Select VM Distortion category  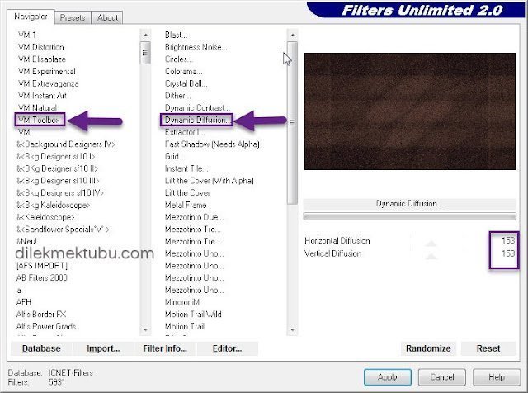(x=40, y=47)
